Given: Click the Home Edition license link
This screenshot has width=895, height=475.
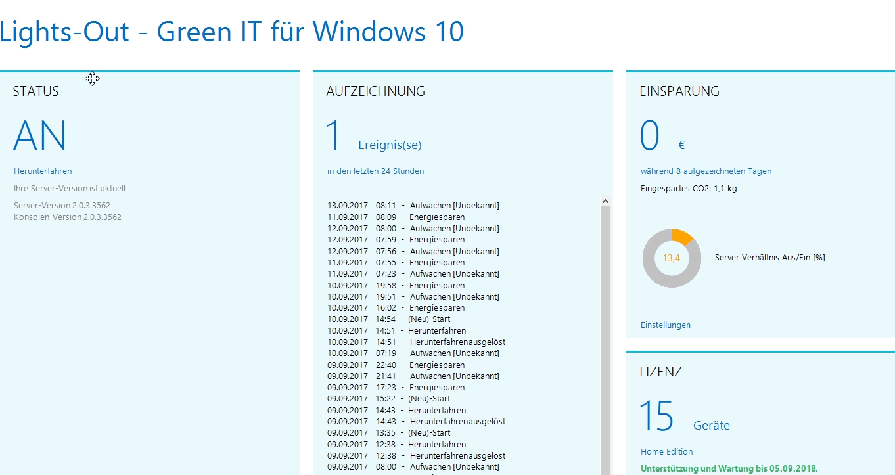Looking at the screenshot, I should coord(666,452).
